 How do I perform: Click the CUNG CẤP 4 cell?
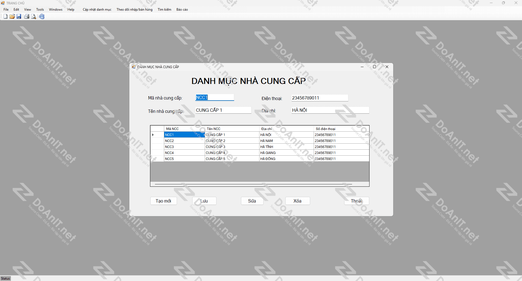coord(232,153)
